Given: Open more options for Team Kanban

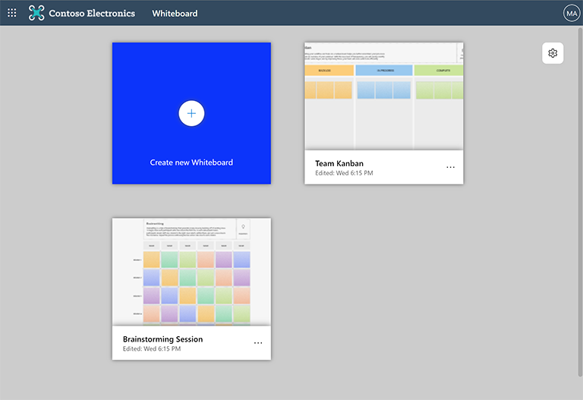Looking at the screenshot, I should pyautogui.click(x=450, y=167).
